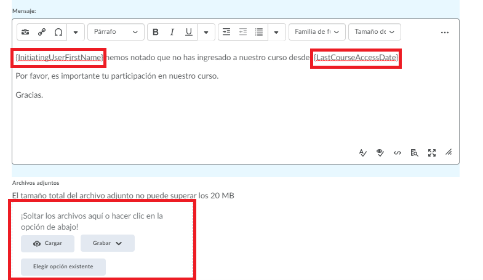The height and width of the screenshot is (280, 483).
Task: Expand the Tamaño de fuente dropdown
Action: pyautogui.click(x=374, y=32)
